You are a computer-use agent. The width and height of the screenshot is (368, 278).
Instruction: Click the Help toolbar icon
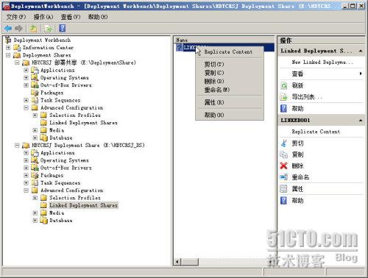[63, 29]
